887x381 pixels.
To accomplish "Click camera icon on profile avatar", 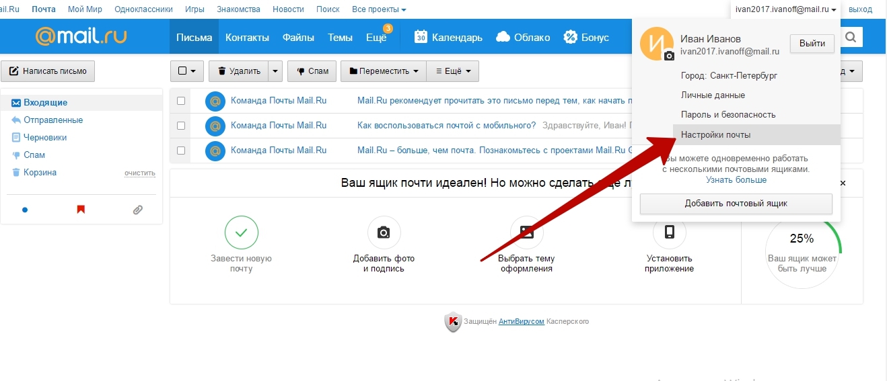I will (x=669, y=56).
